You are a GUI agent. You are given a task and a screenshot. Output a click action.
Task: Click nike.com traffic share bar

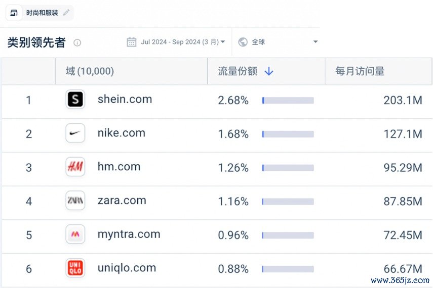pyautogui.click(x=288, y=134)
